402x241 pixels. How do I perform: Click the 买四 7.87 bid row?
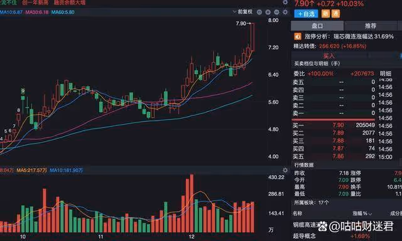(334, 149)
